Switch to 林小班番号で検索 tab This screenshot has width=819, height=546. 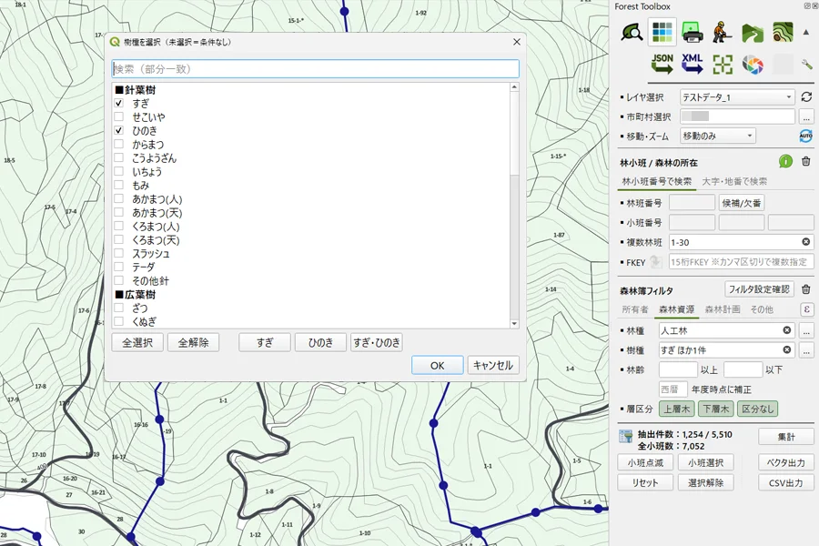(x=656, y=181)
